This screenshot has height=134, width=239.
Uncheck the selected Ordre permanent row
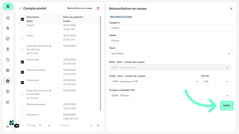point(22,72)
